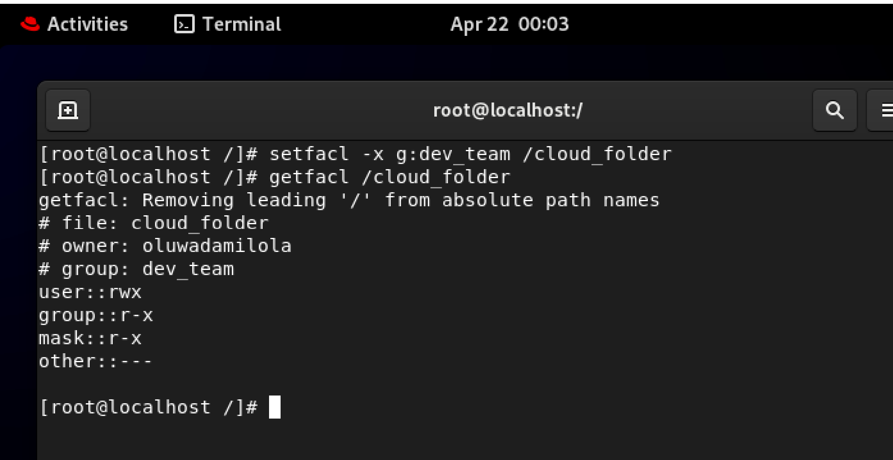Screen dimensions: 893x460
Task: Click the '# group: dev_team' output line
Action: point(137,269)
